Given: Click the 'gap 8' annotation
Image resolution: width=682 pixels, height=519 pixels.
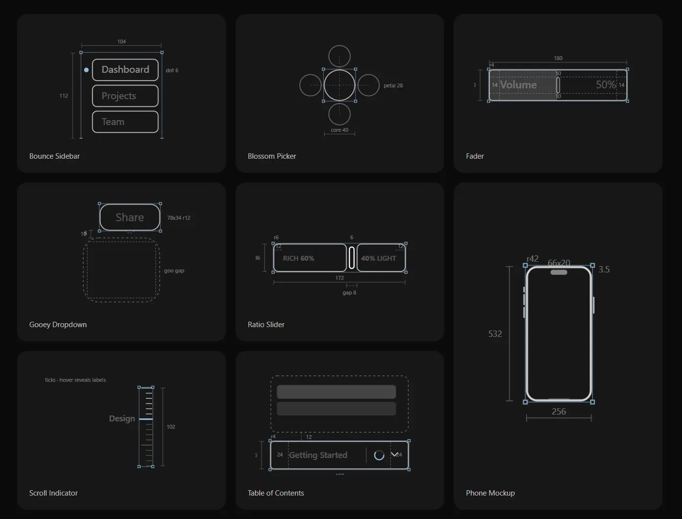Looking at the screenshot, I should [349, 292].
